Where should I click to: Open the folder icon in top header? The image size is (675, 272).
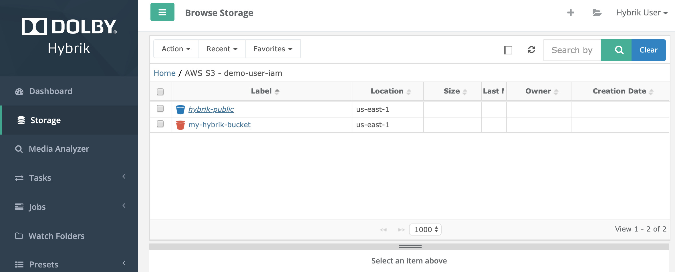597,13
